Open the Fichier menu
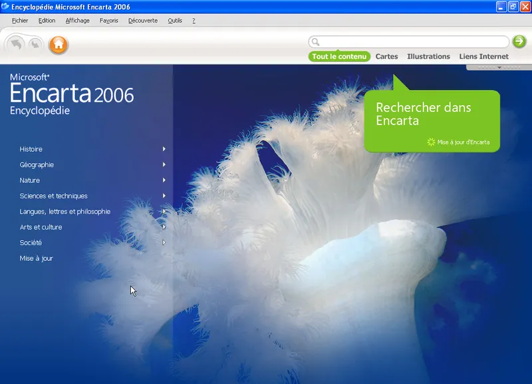The height and width of the screenshot is (384, 532). tap(20, 21)
